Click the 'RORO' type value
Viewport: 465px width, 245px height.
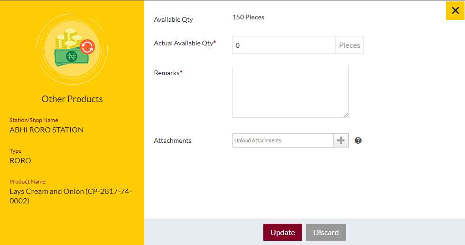(20, 160)
